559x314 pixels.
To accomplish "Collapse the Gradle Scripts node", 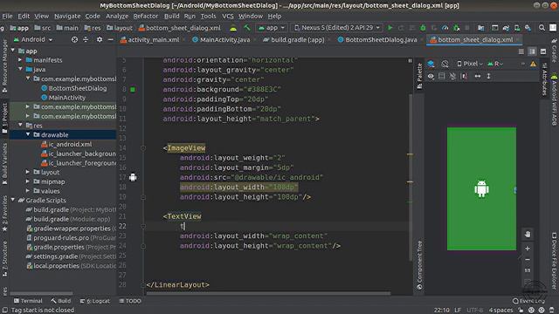I will point(13,200).
